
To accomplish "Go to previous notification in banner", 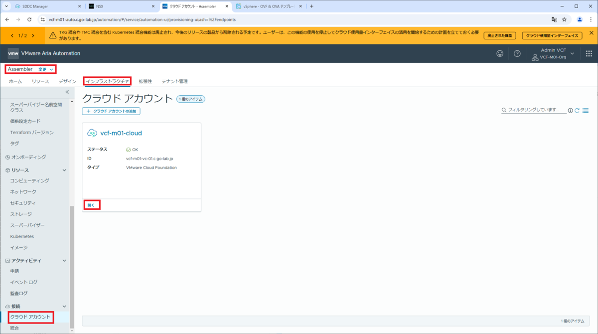I will pos(13,35).
